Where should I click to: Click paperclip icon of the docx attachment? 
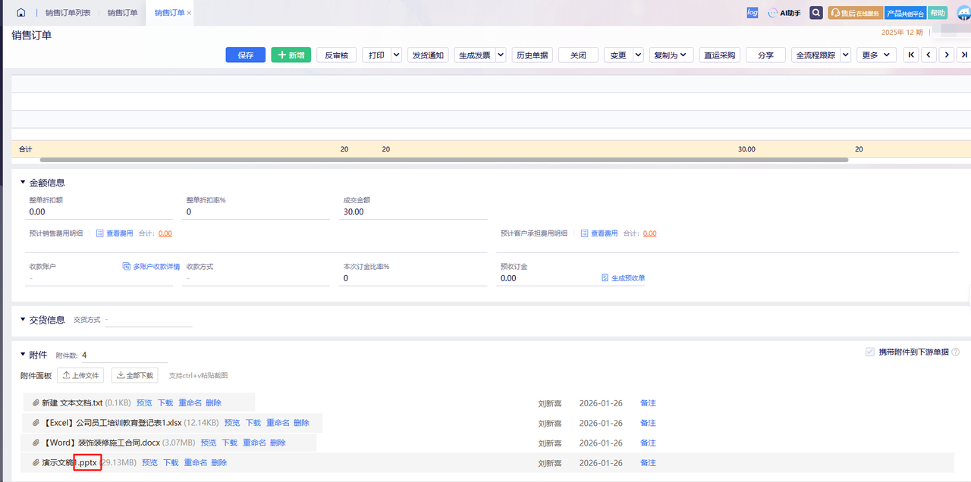(x=36, y=443)
